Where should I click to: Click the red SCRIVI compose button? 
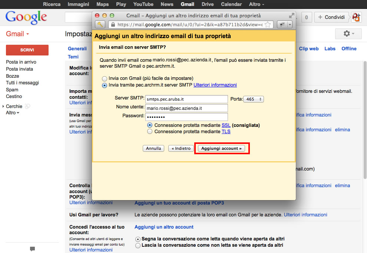27,50
